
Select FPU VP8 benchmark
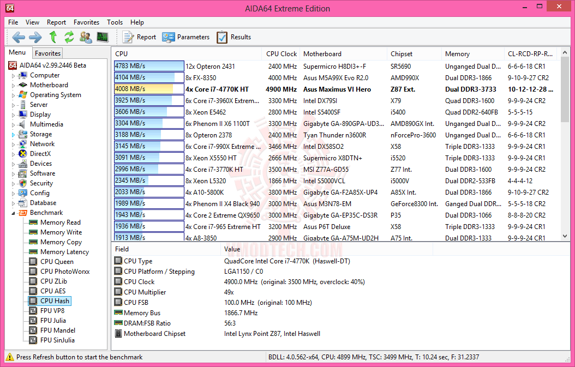click(x=52, y=310)
